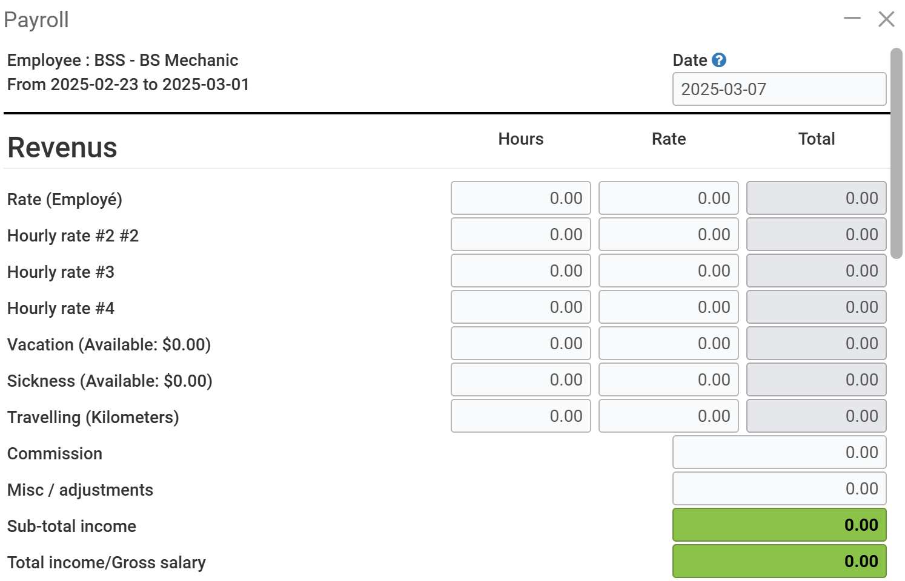Image resolution: width=905 pixels, height=581 pixels.
Task: Click the Sickness hours field
Action: (x=520, y=379)
